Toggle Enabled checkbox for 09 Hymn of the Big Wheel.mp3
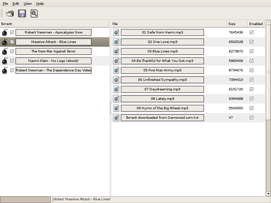 [x=251, y=108]
